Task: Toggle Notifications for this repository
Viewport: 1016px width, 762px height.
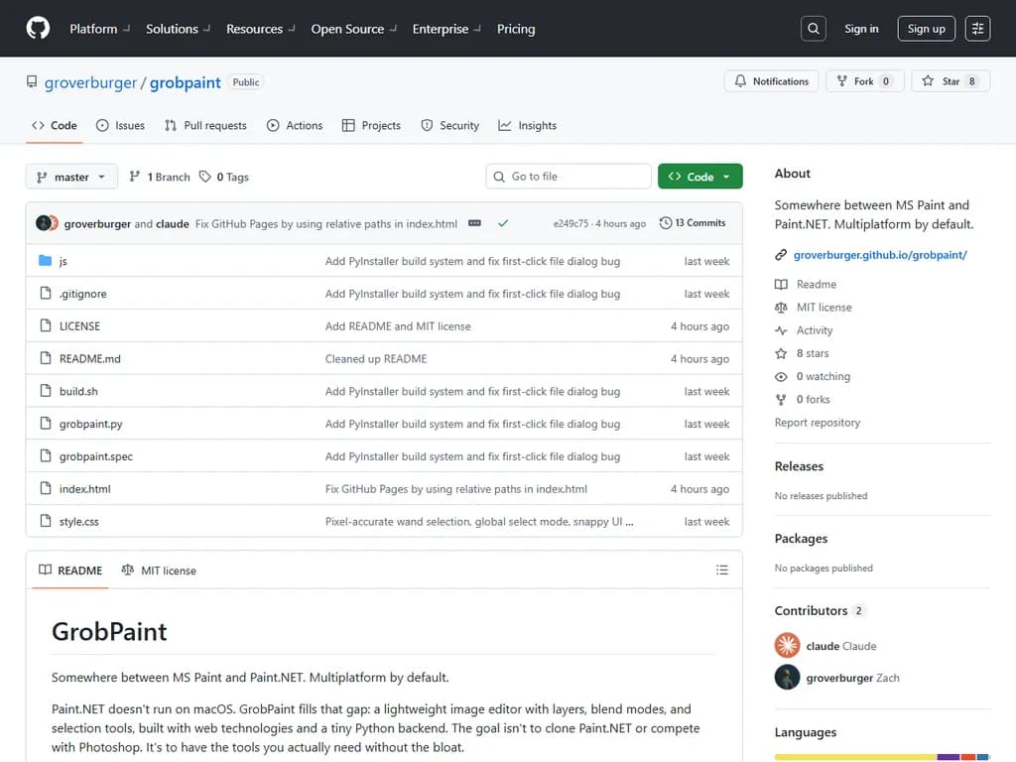Action: pyautogui.click(x=772, y=81)
